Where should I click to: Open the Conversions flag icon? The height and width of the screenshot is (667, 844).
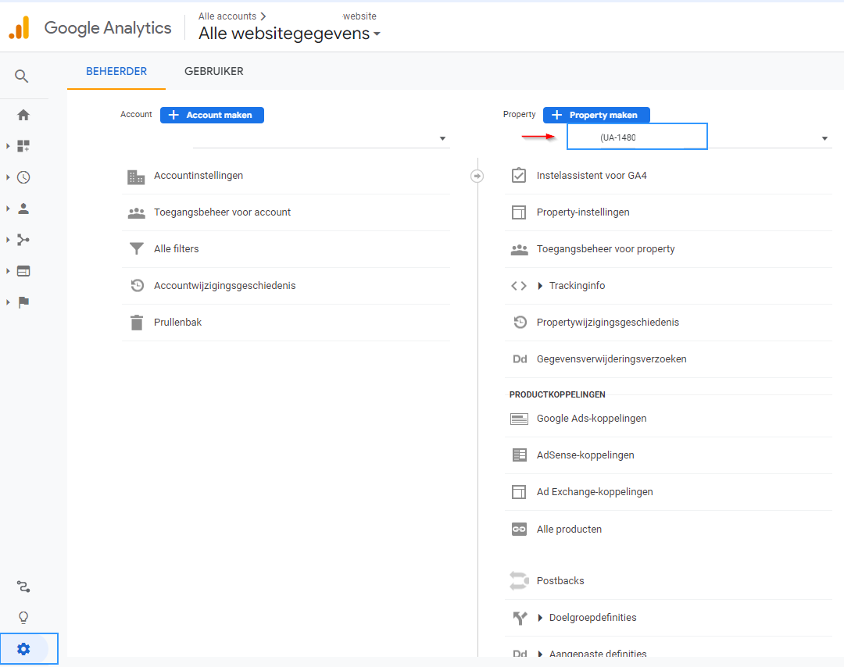click(23, 302)
